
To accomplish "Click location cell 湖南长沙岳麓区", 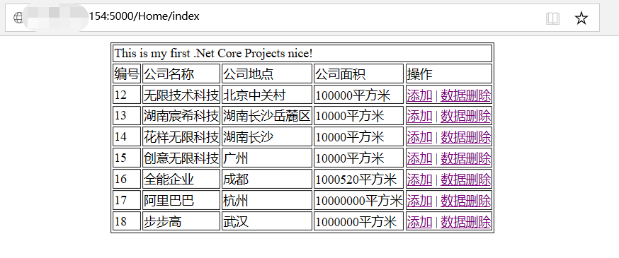I will (x=267, y=116).
